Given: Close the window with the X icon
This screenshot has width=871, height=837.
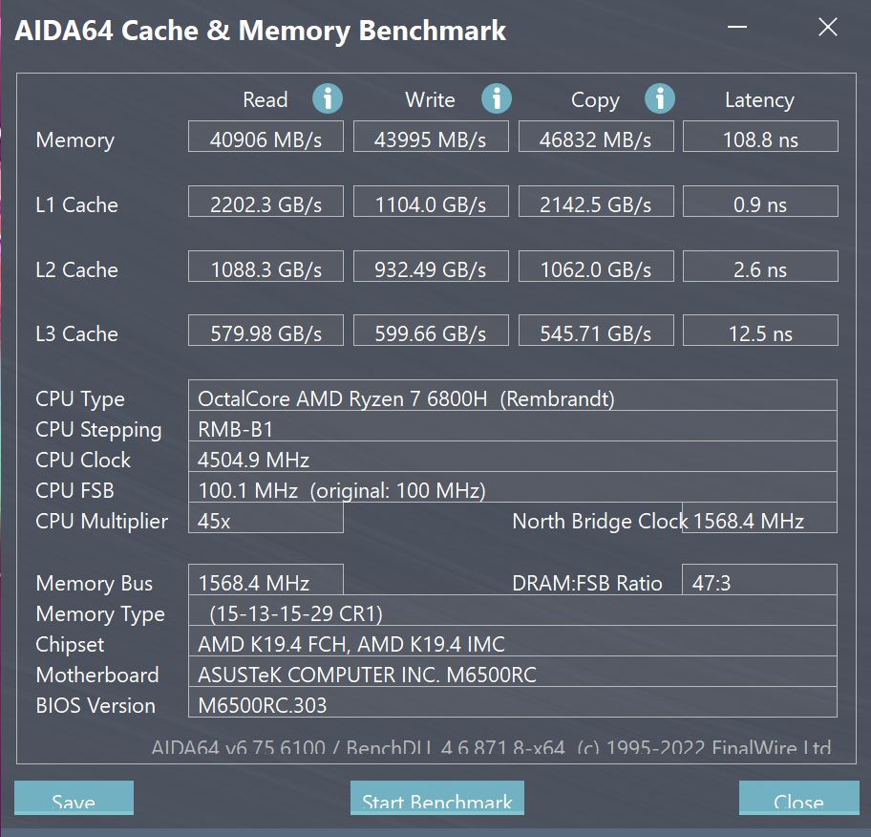Looking at the screenshot, I should tap(828, 27).
